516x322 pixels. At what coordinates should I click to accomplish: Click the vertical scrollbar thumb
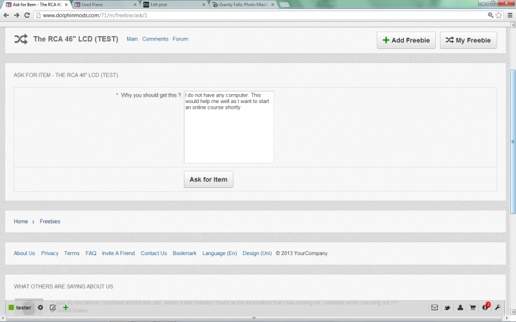(513, 142)
